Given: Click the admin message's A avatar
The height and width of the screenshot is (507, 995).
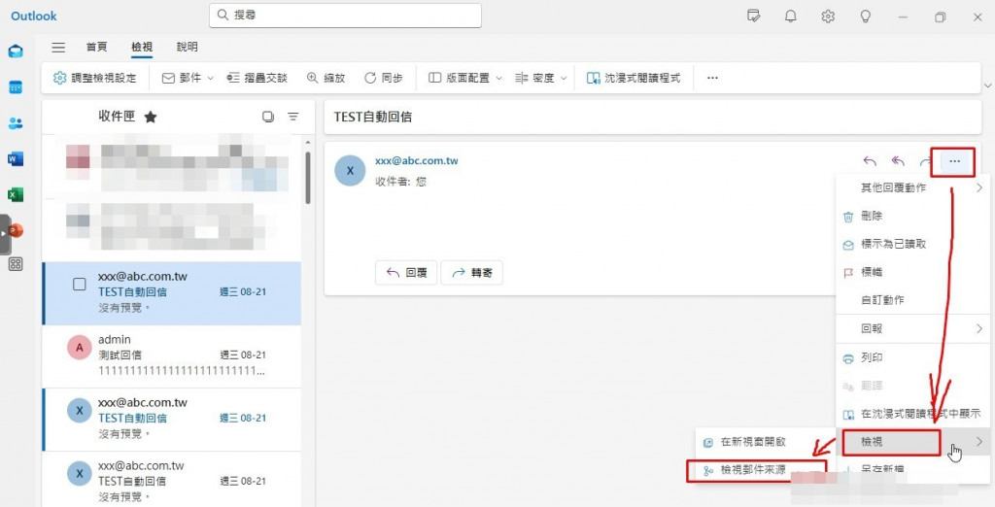Looking at the screenshot, I should coord(80,347).
